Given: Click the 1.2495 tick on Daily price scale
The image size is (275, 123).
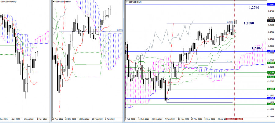Looking at the screenshot, I should (271, 32).
